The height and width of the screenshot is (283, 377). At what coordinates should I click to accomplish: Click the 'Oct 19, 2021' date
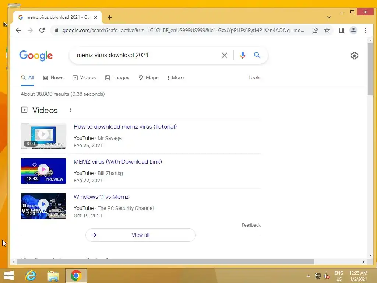click(x=88, y=216)
